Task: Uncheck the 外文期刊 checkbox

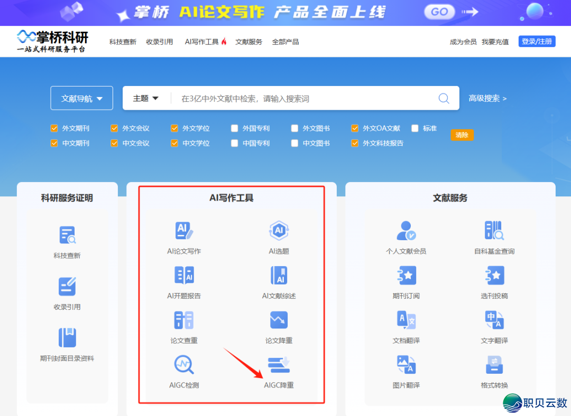Action: tap(54, 128)
